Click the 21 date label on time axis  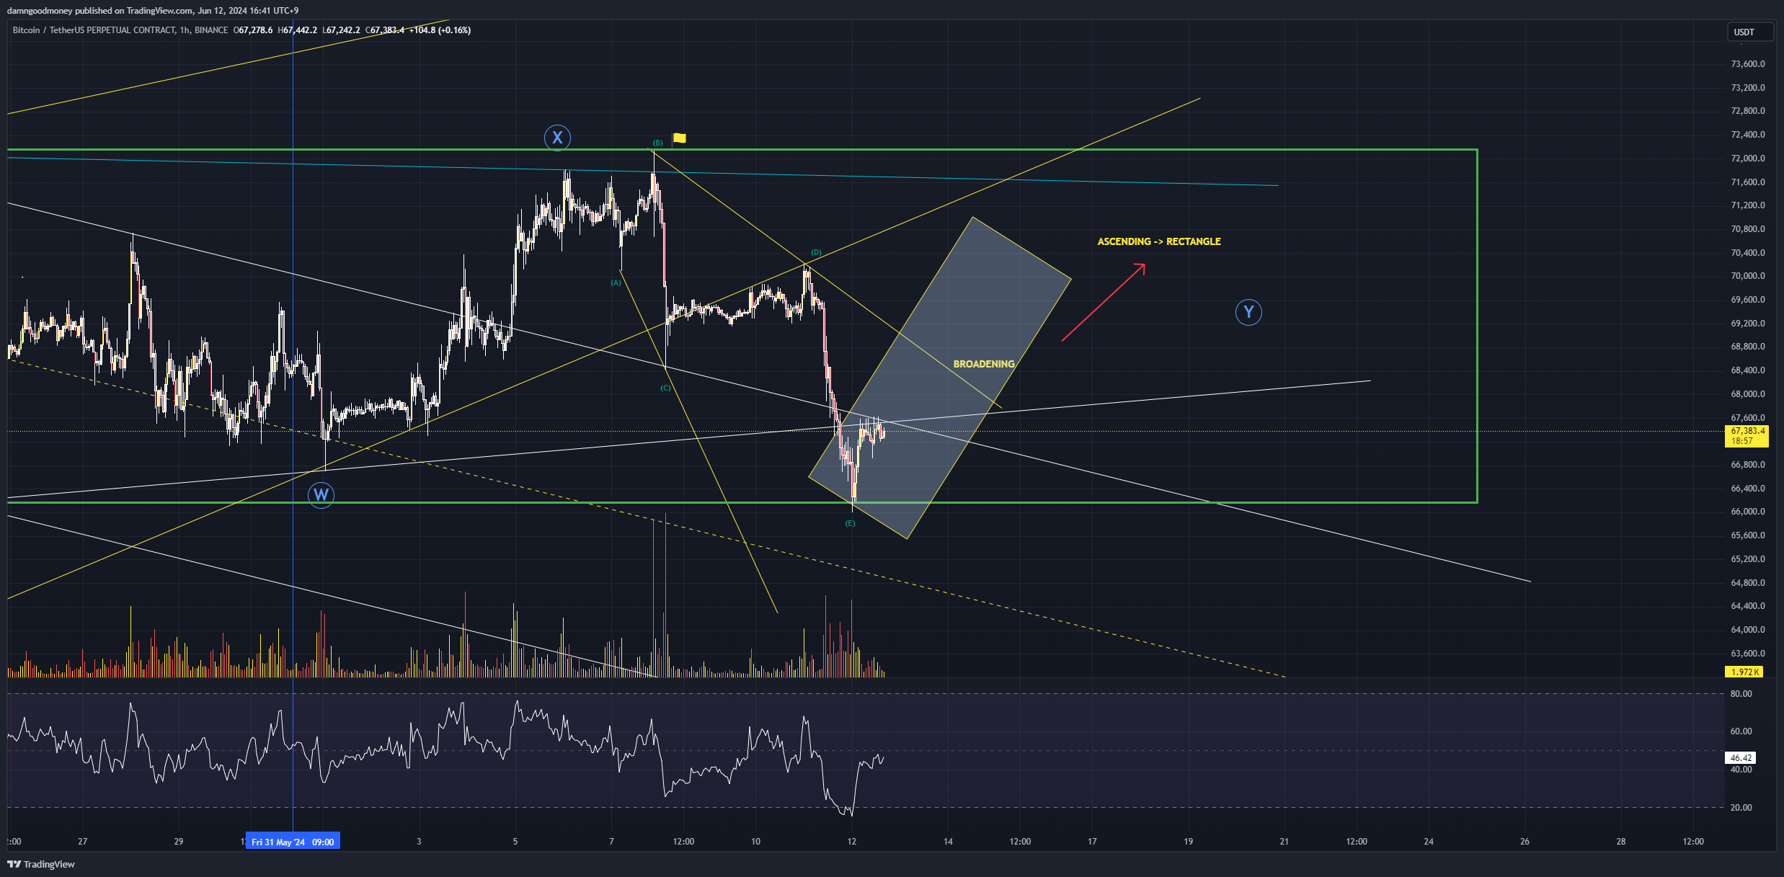point(1284,842)
